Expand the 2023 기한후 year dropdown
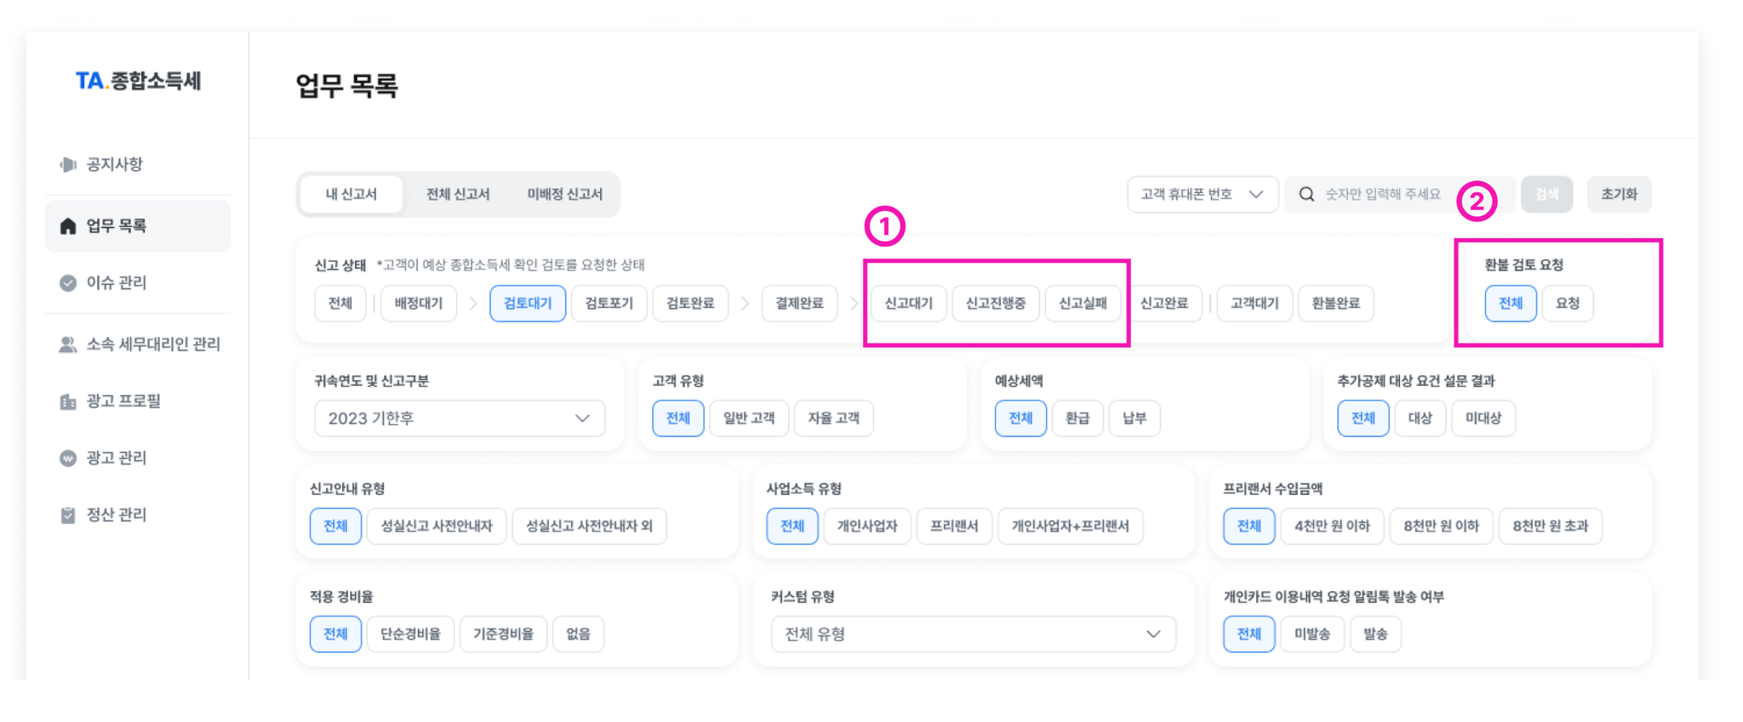The image size is (1743, 722). point(460,418)
